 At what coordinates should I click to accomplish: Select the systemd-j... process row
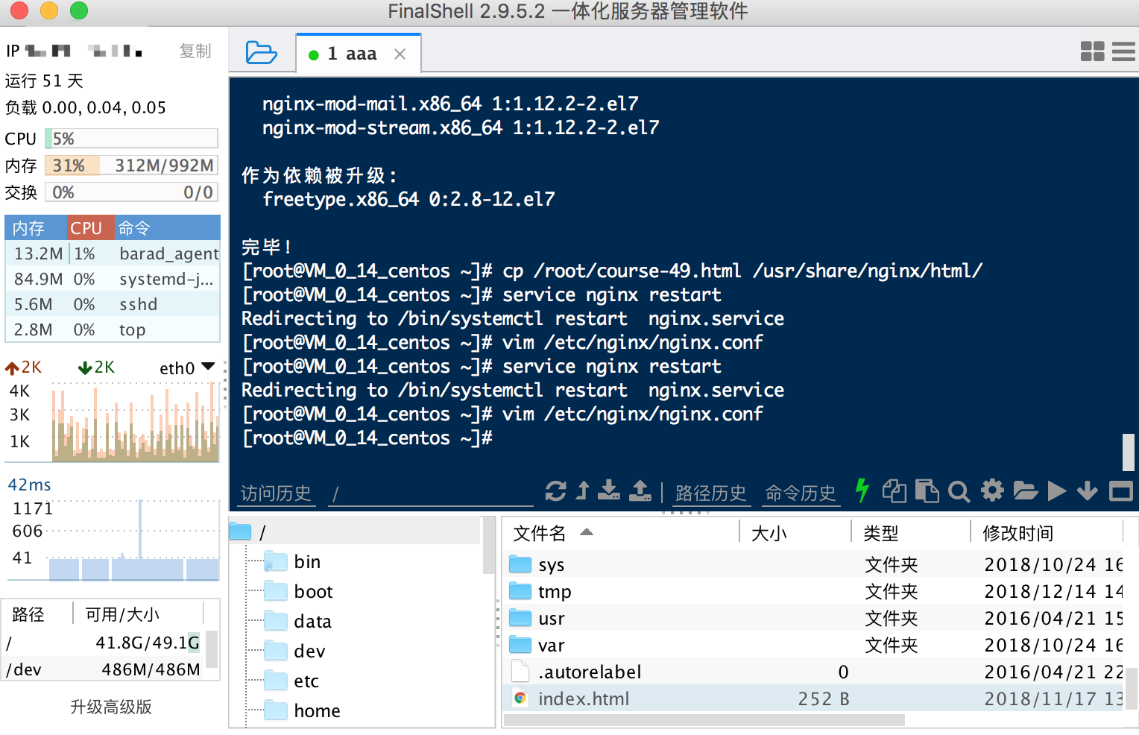(x=113, y=279)
